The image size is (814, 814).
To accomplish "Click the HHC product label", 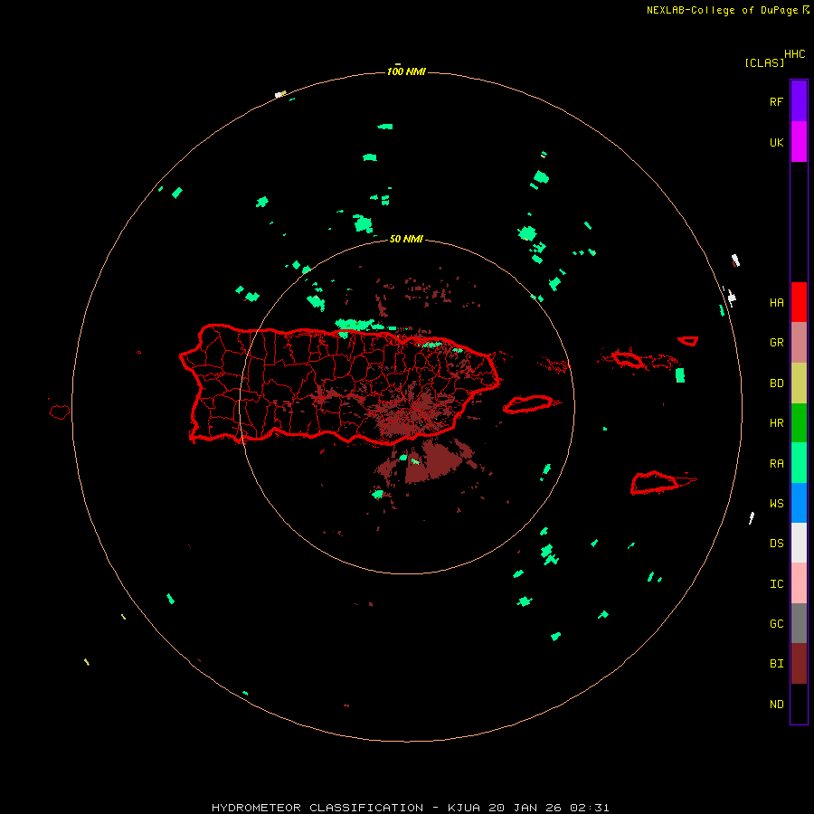I will 794,54.
